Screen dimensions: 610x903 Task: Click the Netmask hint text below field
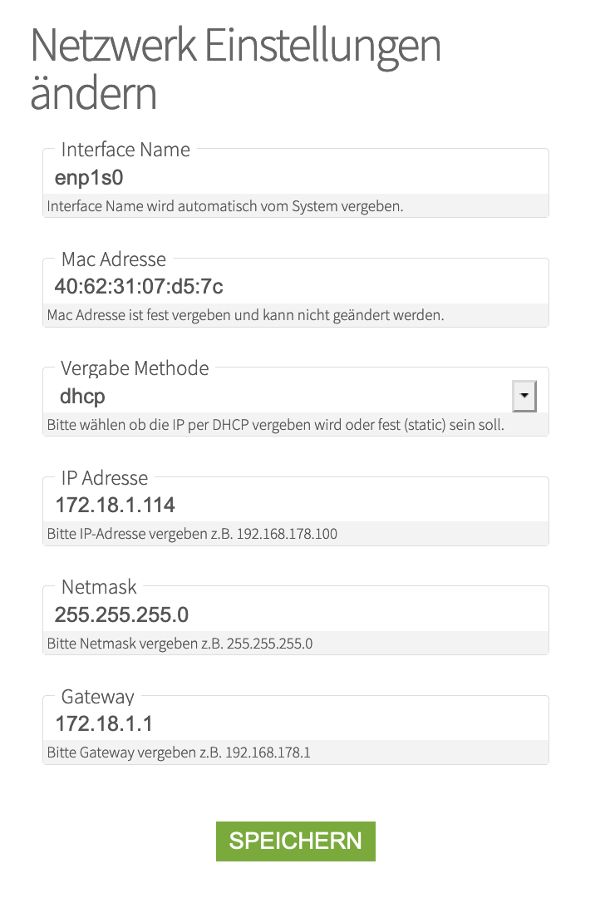point(180,644)
